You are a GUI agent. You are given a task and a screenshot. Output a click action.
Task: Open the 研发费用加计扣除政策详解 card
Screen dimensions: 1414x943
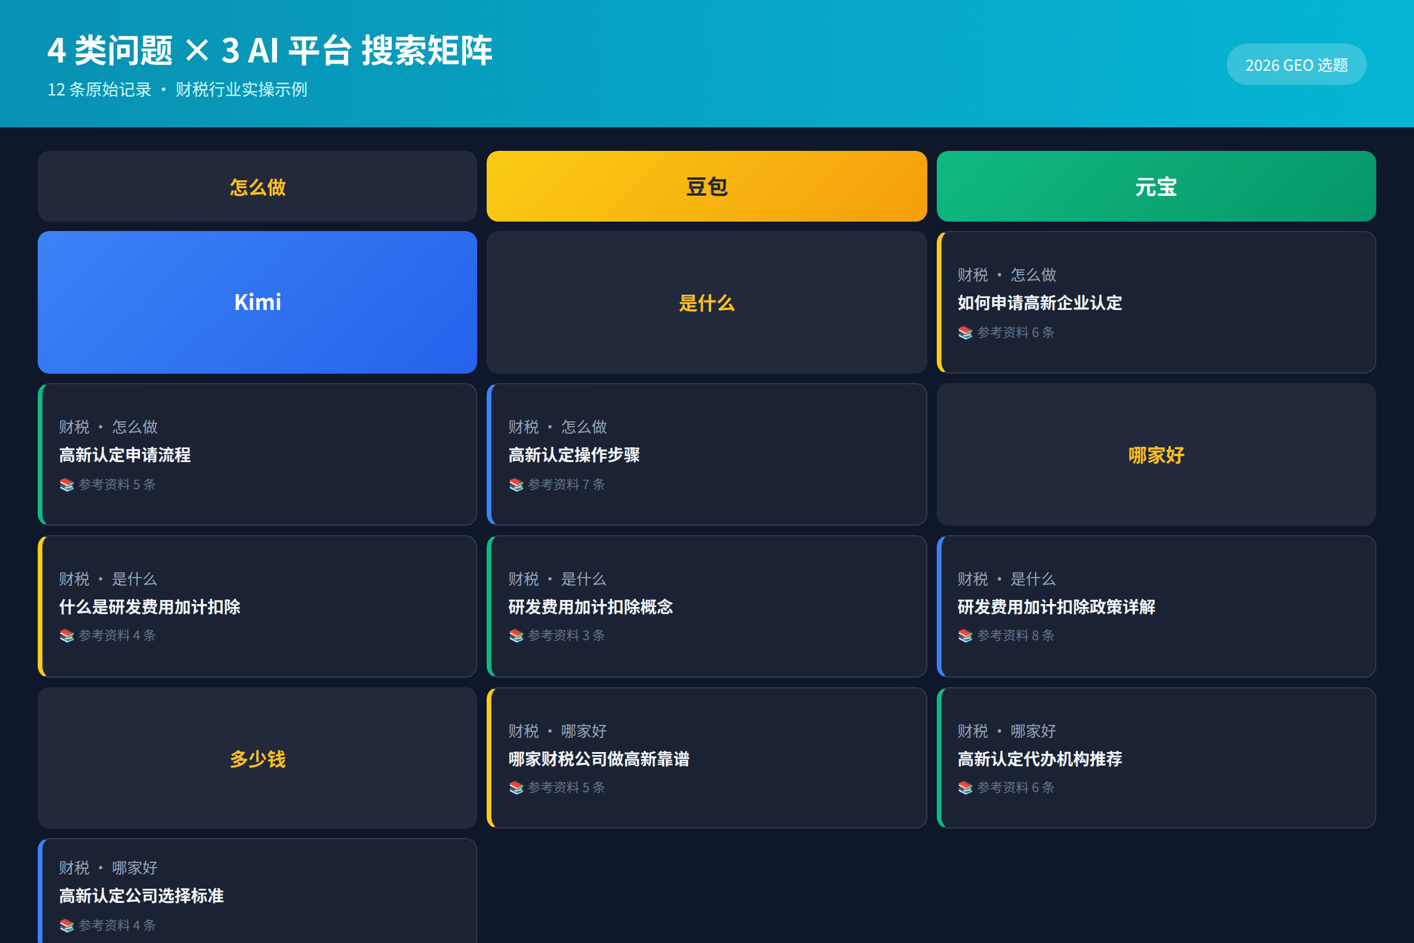pyautogui.click(x=1156, y=606)
